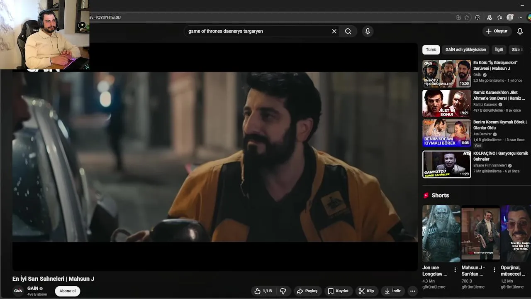The image size is (531, 299).
Task: Click title Benim Kocam Kıymalı Börek
Action: 499,125
